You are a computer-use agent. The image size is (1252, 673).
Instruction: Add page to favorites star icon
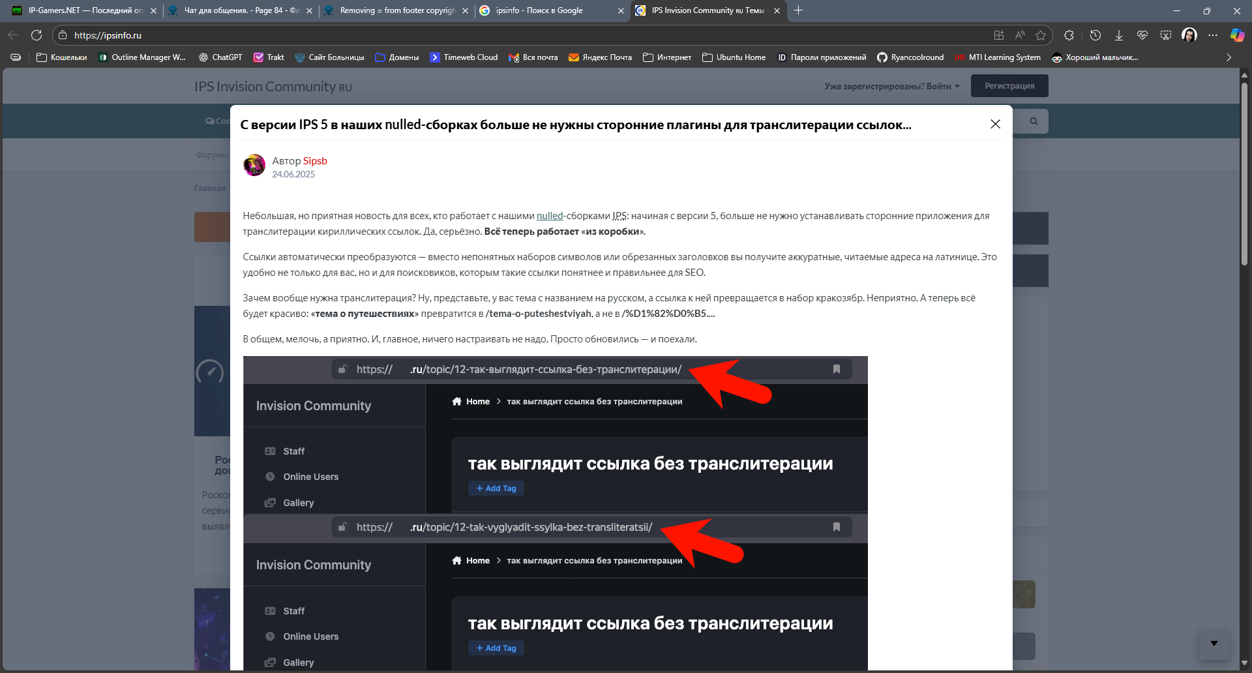[x=1041, y=35]
